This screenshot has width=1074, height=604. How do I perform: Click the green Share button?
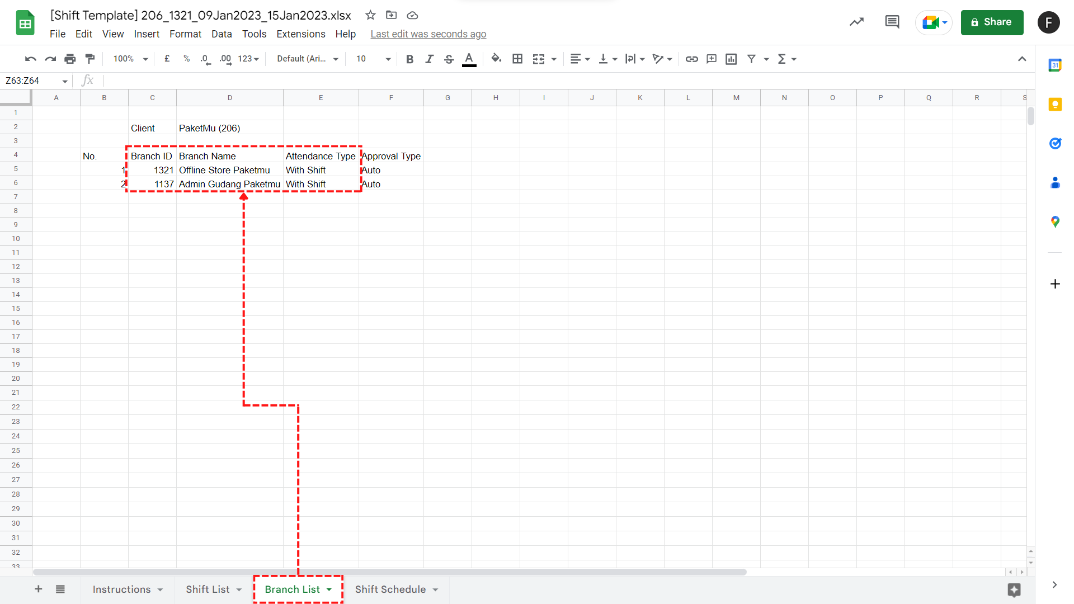click(x=992, y=22)
